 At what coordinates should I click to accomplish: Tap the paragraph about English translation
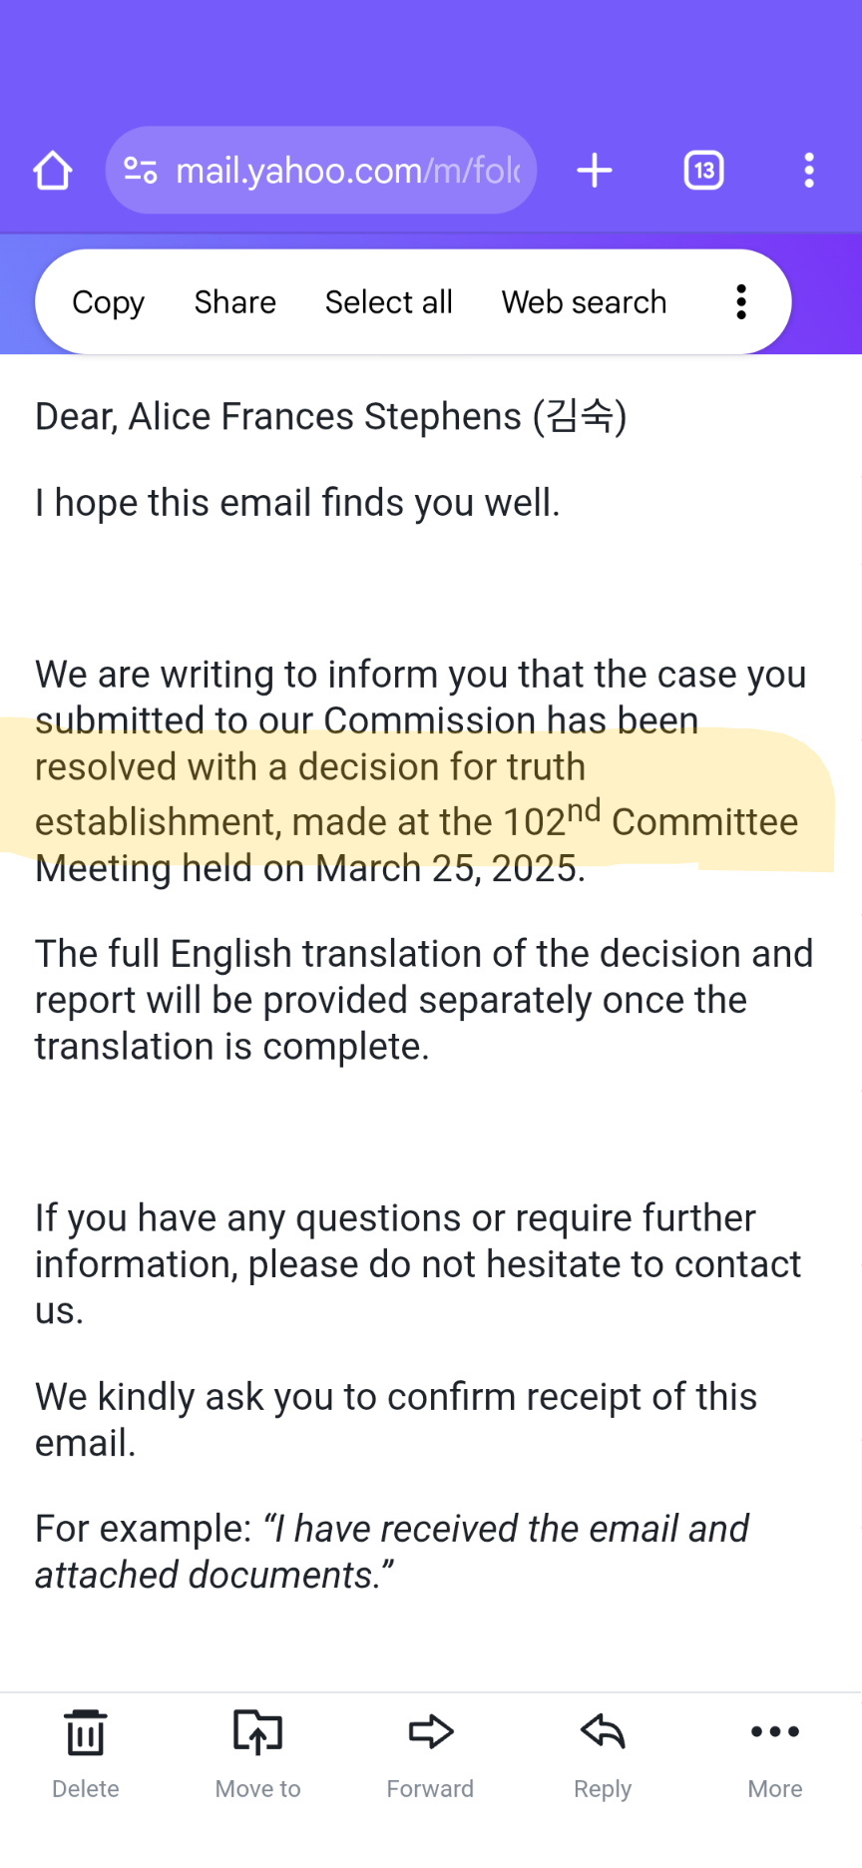[423, 999]
